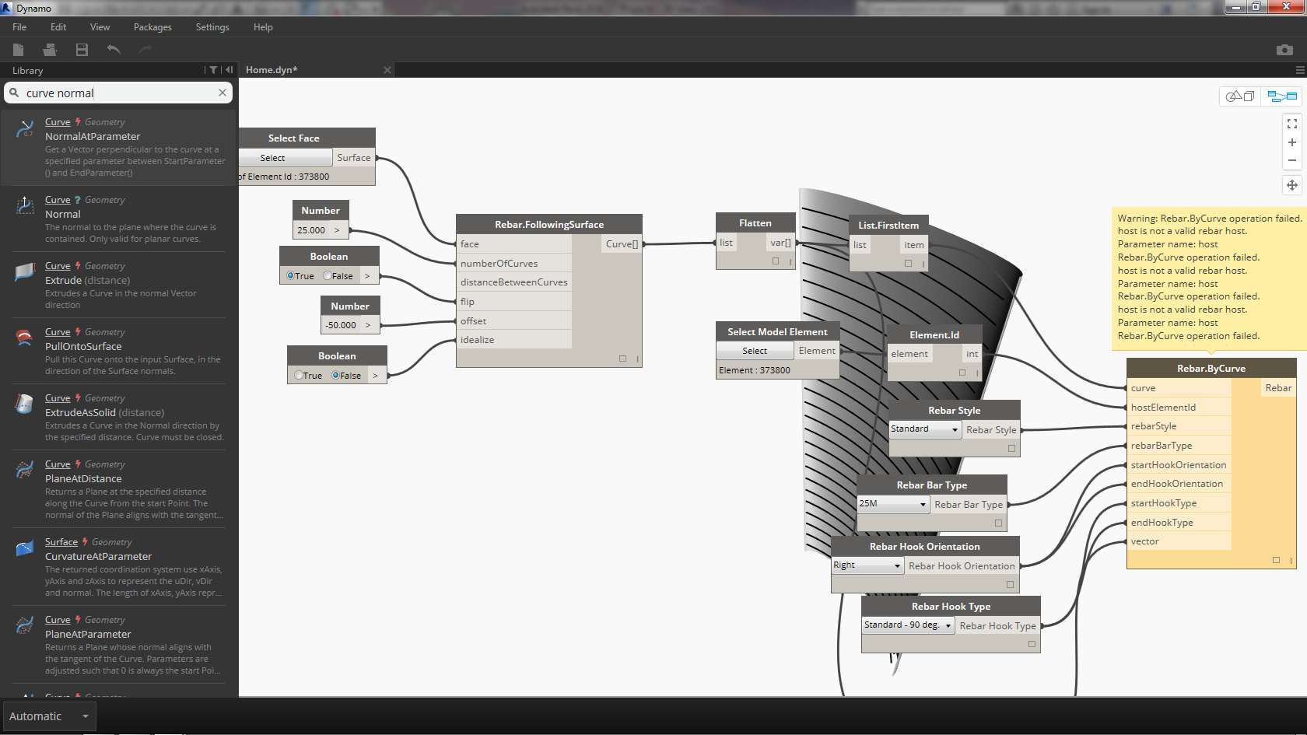Select False on the idealize Boolean node
Viewport: 1307px width, 735px height.
coord(335,376)
